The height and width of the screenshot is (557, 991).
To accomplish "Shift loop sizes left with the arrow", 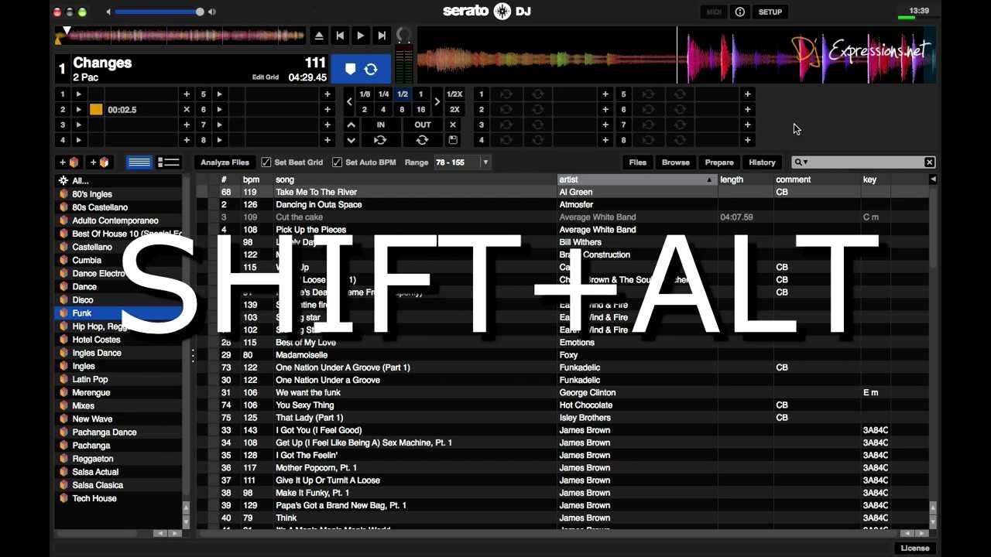I will pyautogui.click(x=349, y=101).
